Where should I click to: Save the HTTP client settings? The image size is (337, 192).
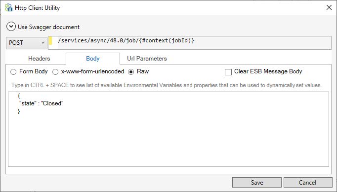coord(257,182)
